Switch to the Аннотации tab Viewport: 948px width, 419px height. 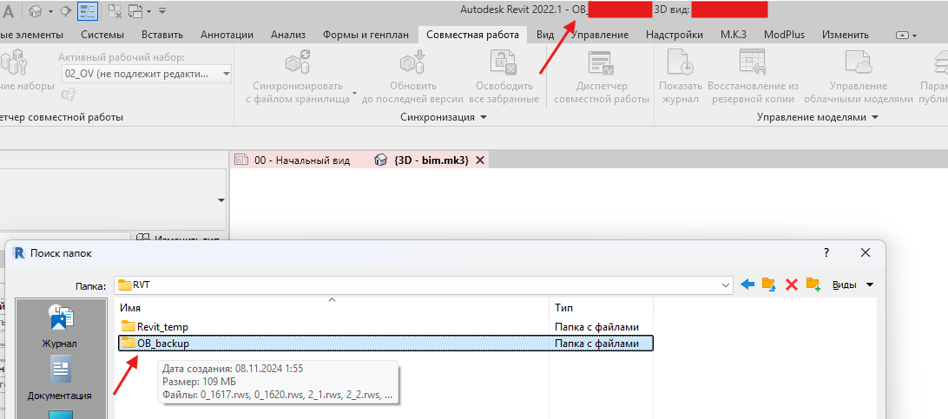pyautogui.click(x=227, y=35)
